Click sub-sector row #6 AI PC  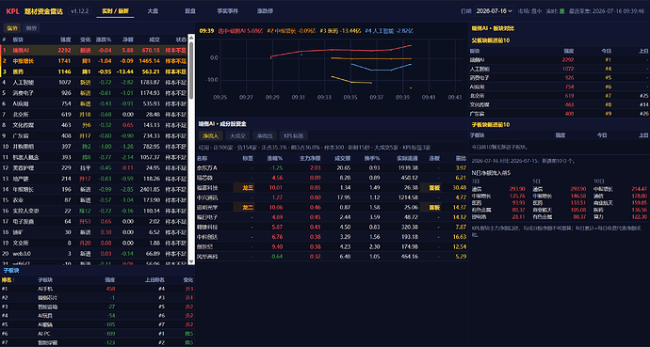98,333
